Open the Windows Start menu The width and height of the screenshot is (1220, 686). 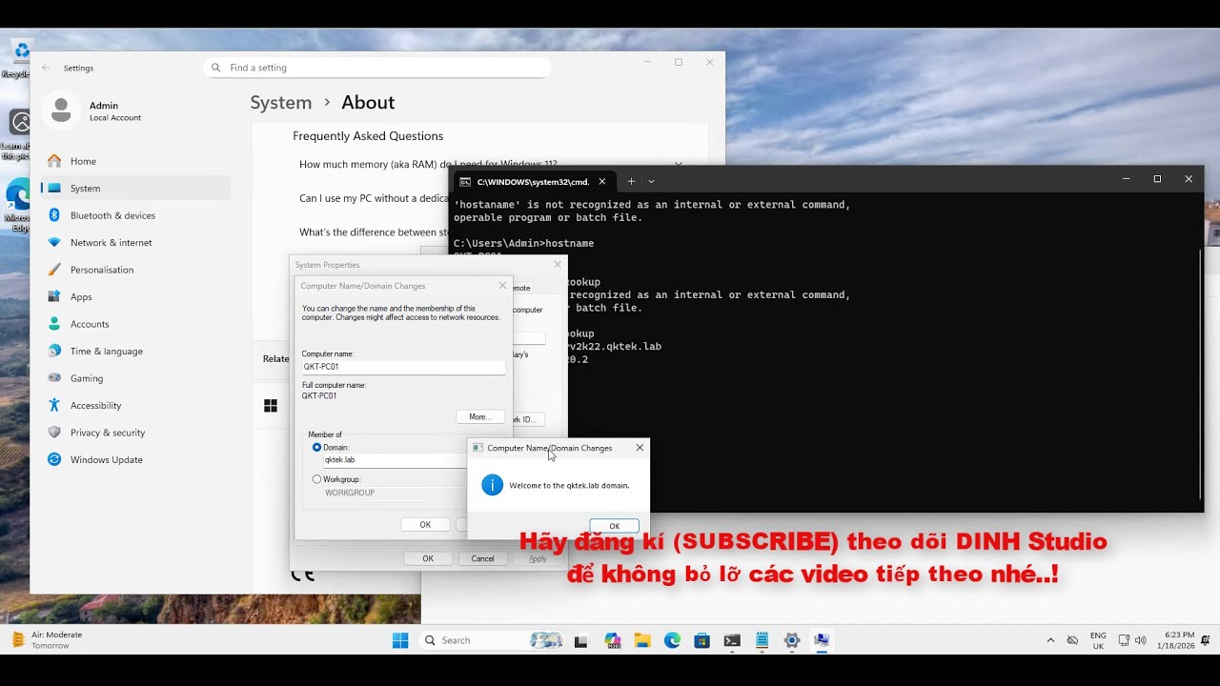400,640
